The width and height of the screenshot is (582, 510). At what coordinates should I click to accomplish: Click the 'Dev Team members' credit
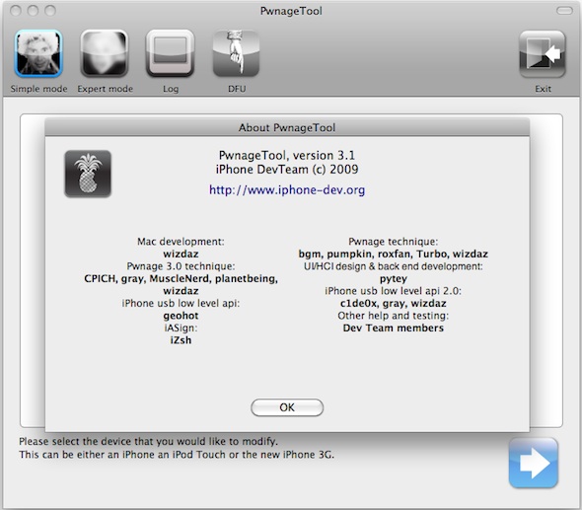[393, 328]
